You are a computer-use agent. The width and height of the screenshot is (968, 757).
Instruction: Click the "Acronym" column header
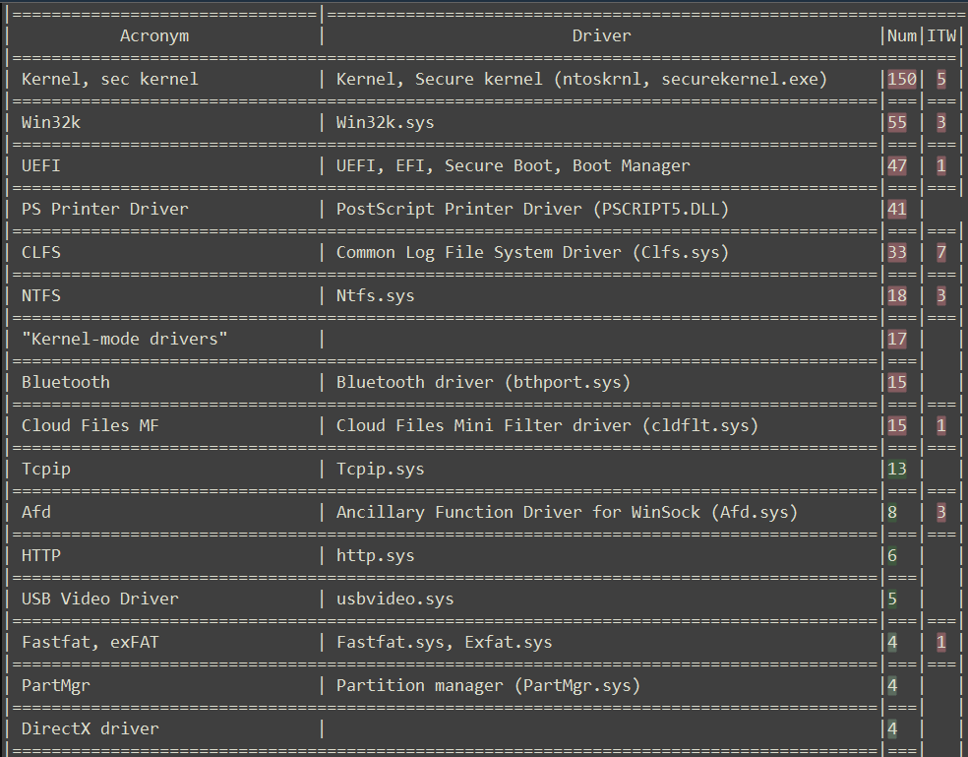click(154, 35)
